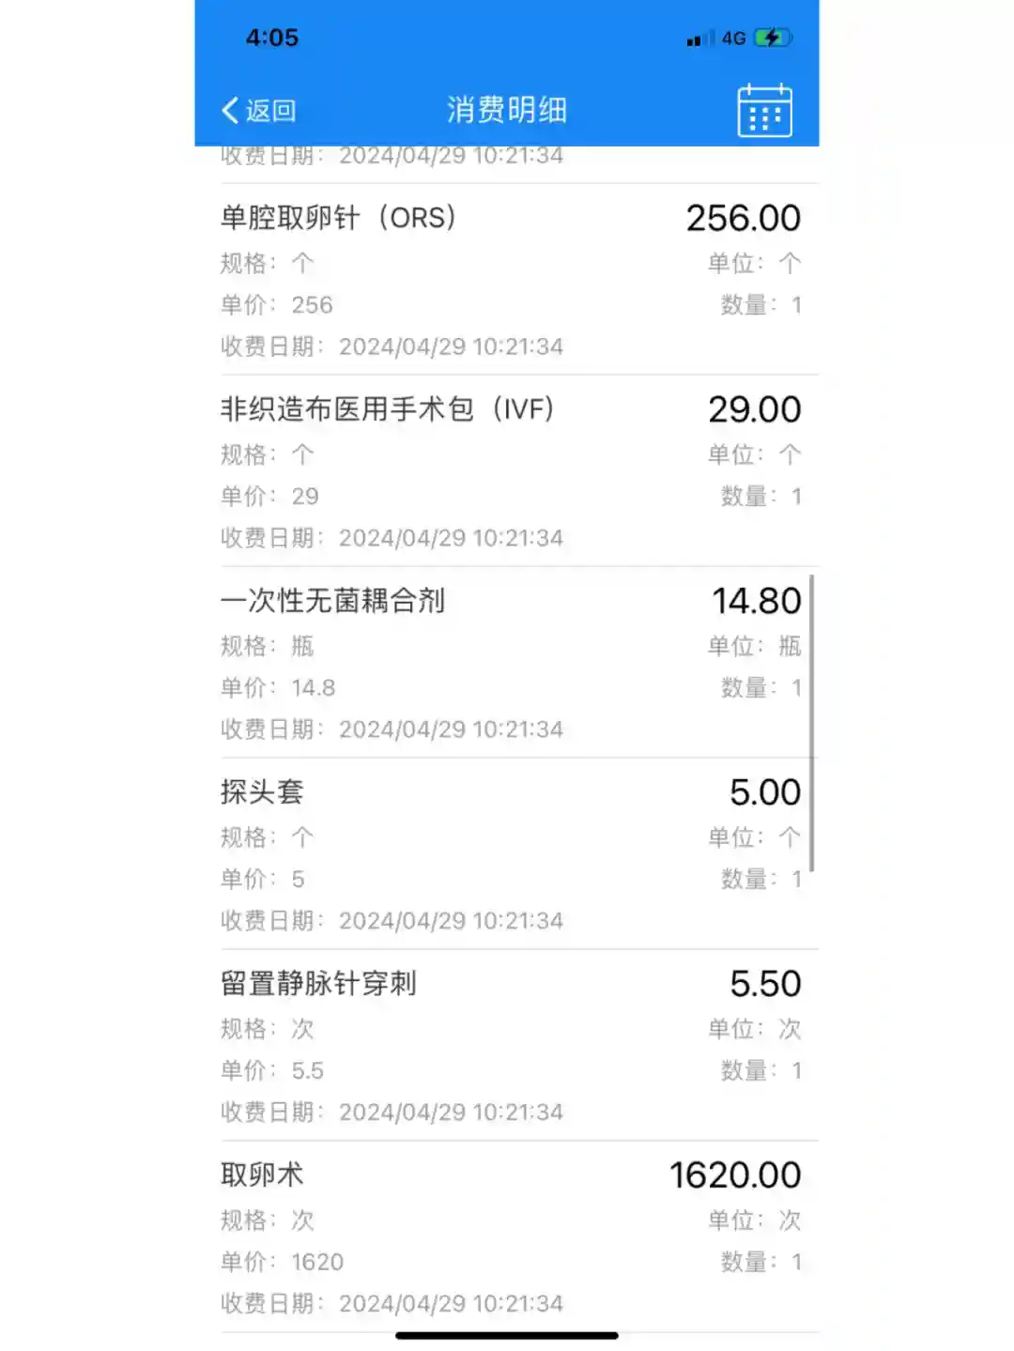Open the 留置静脉针穿刺 charge item
1014x1351 pixels.
tap(318, 984)
